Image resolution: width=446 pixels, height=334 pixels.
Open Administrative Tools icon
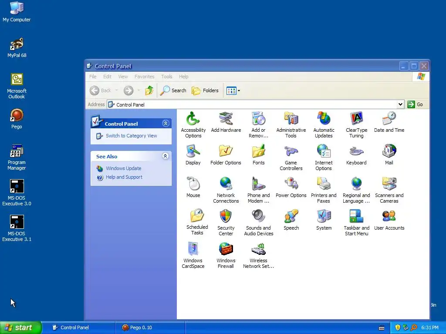(291, 119)
